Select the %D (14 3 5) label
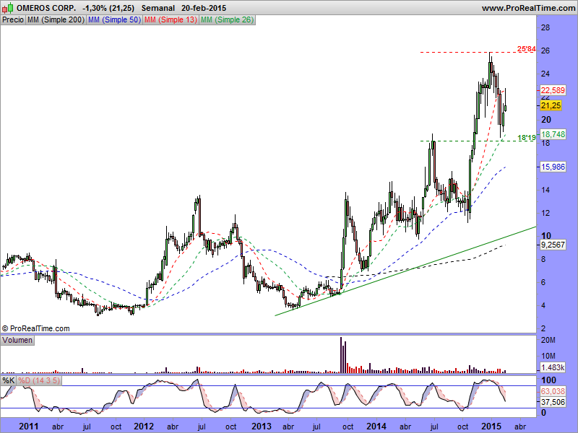Viewport: 578px width, 433px height. pos(39,380)
